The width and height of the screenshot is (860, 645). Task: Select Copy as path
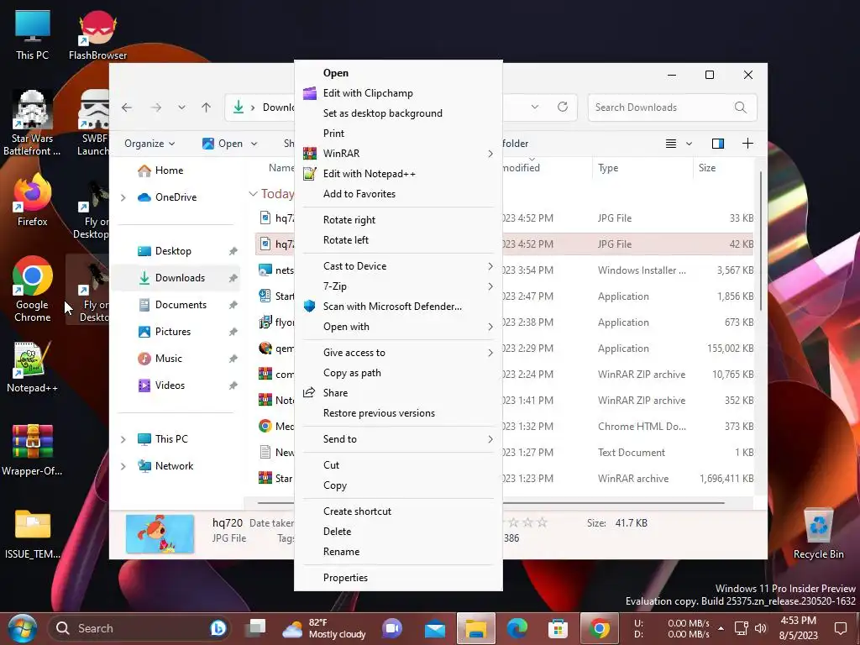coord(399,373)
